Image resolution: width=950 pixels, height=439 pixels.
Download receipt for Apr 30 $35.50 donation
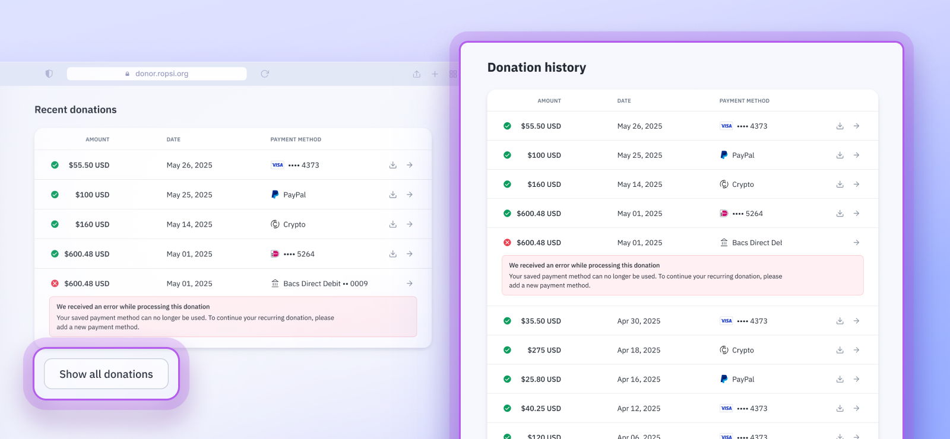(840, 321)
